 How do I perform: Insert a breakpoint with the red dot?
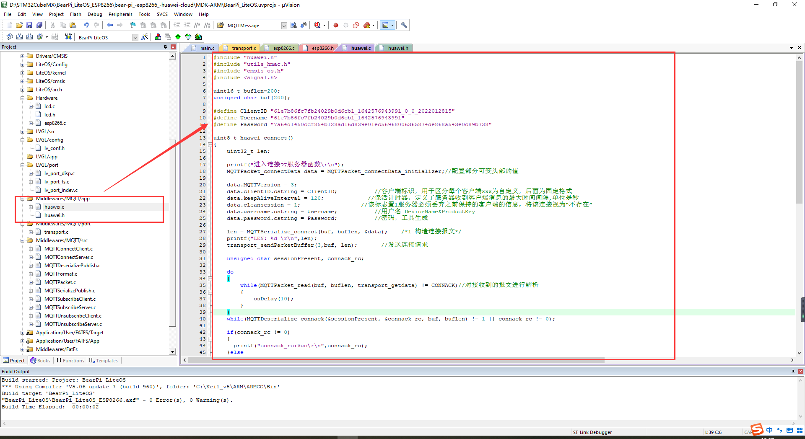click(336, 25)
